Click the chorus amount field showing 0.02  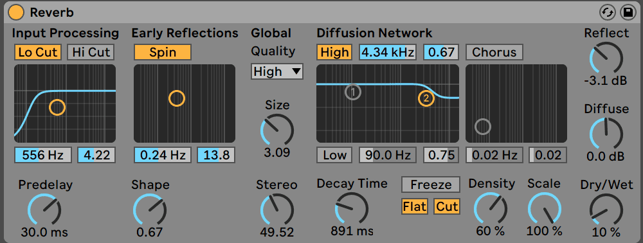548,156
